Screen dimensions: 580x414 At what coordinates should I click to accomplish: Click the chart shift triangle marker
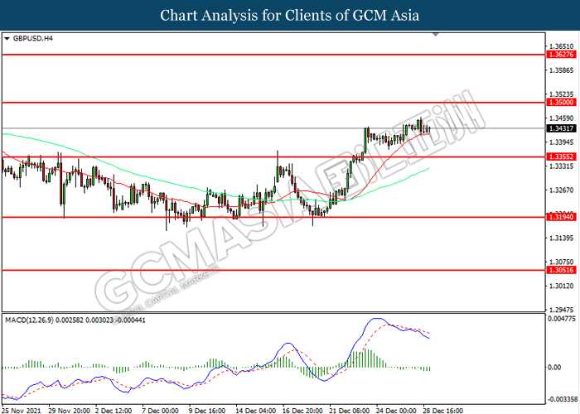(435, 35)
